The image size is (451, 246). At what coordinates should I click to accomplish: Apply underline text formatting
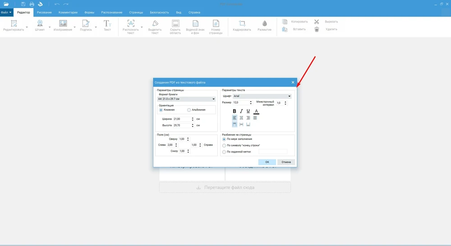[248, 111]
